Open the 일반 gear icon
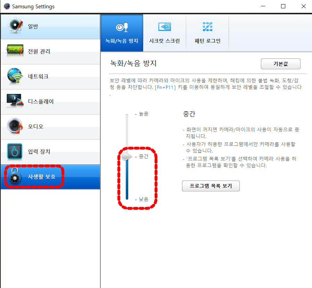Image resolution: width=312 pixels, height=288 pixels. point(15,25)
